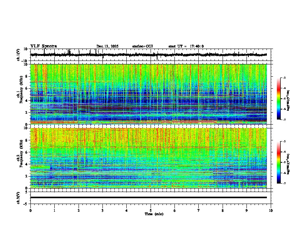The width and height of the screenshot is (305, 236).
Task: Click the "ch.1(V)" waveform axis label
Action: pyautogui.click(x=18, y=55)
